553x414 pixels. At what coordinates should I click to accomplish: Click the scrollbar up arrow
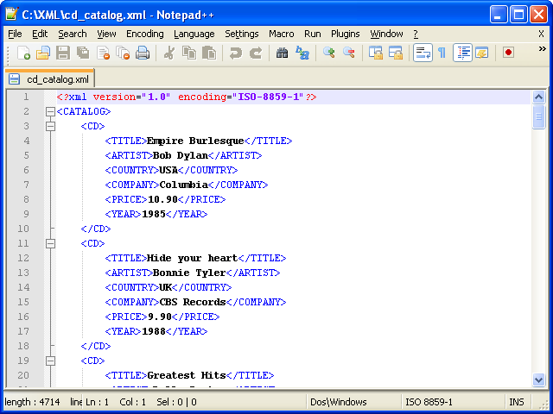[x=538, y=97]
